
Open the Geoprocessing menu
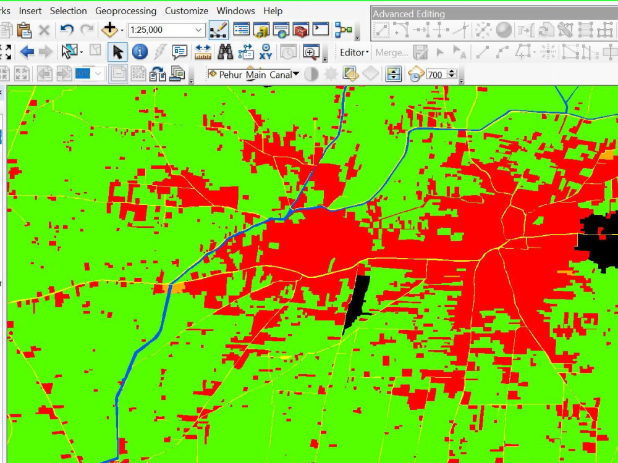click(x=126, y=10)
